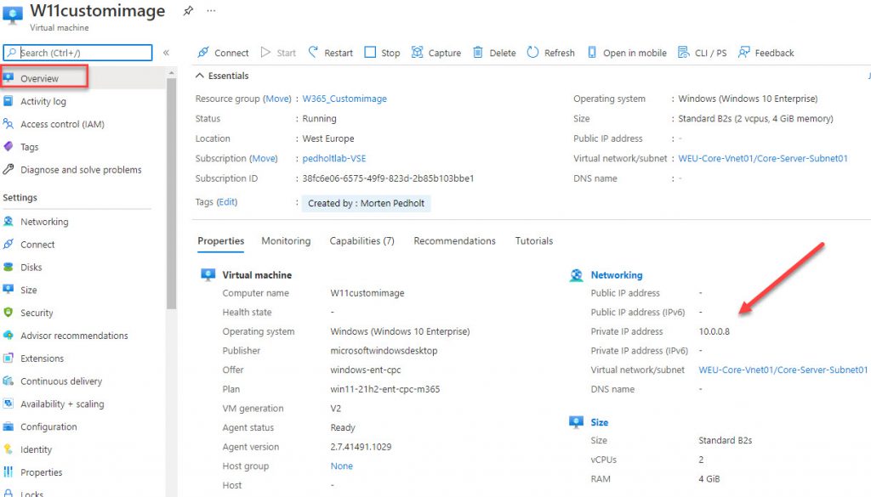Open the Size heading link in Properties
This screenshot has width=871, height=497.
click(599, 422)
